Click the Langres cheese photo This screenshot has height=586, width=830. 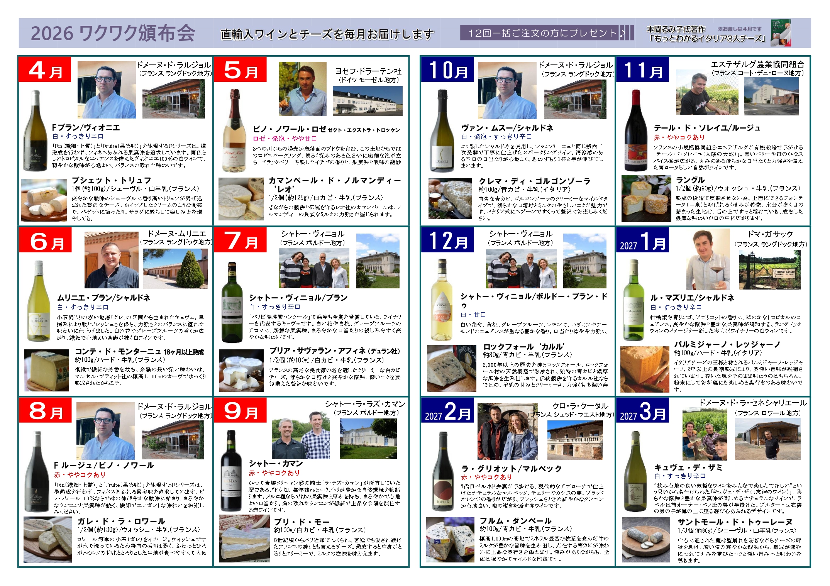tap(646, 198)
